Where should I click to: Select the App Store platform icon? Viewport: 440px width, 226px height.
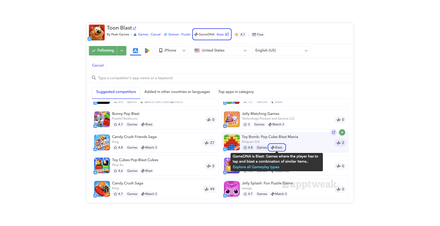point(135,50)
